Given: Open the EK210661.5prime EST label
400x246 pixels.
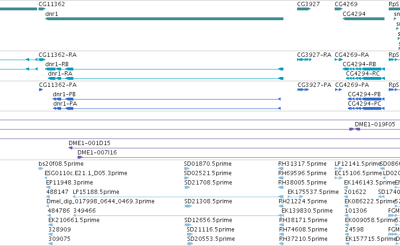Looking at the screenshot, I should [74, 220].
